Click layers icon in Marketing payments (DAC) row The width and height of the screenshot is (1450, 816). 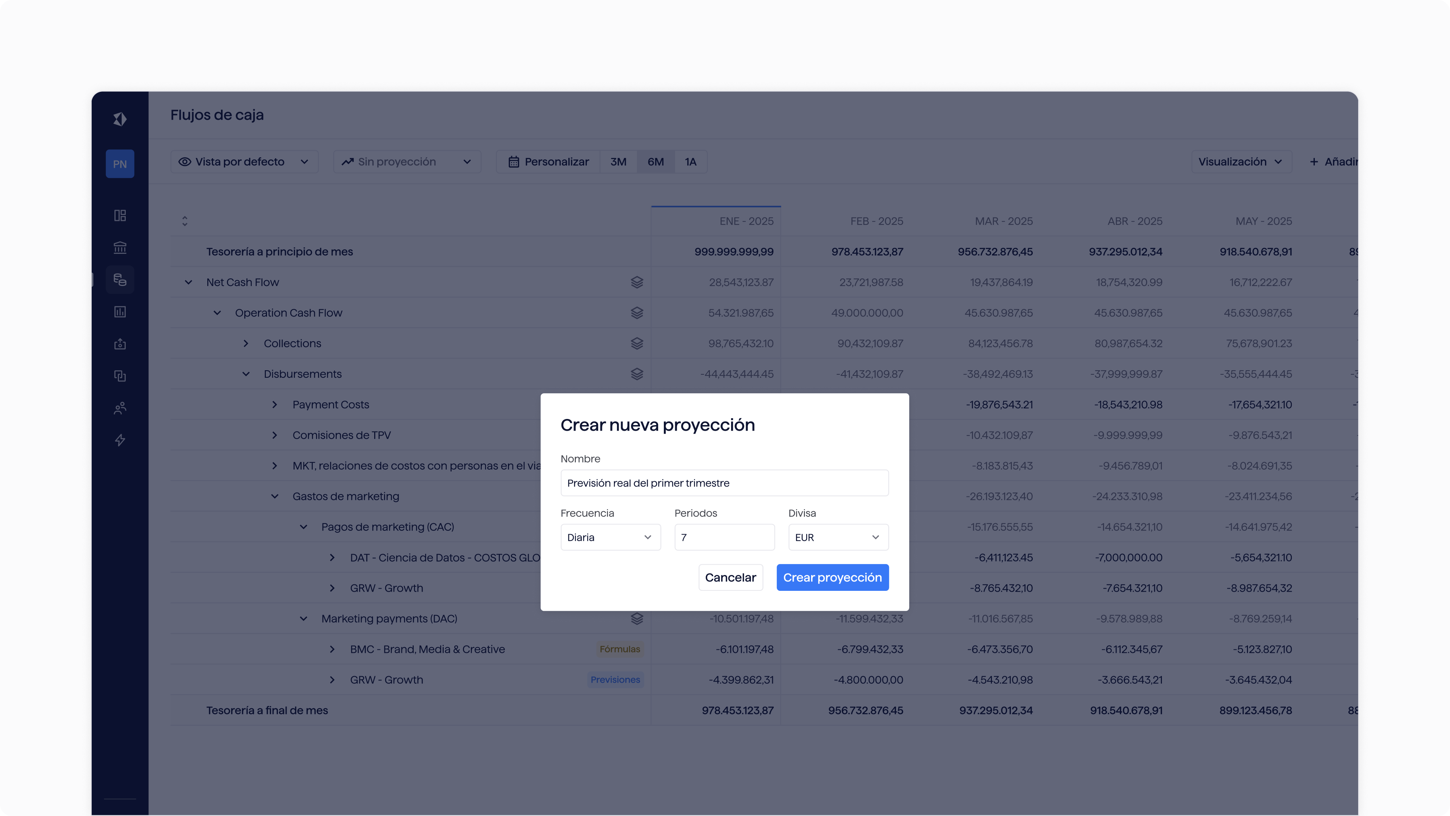(x=637, y=618)
